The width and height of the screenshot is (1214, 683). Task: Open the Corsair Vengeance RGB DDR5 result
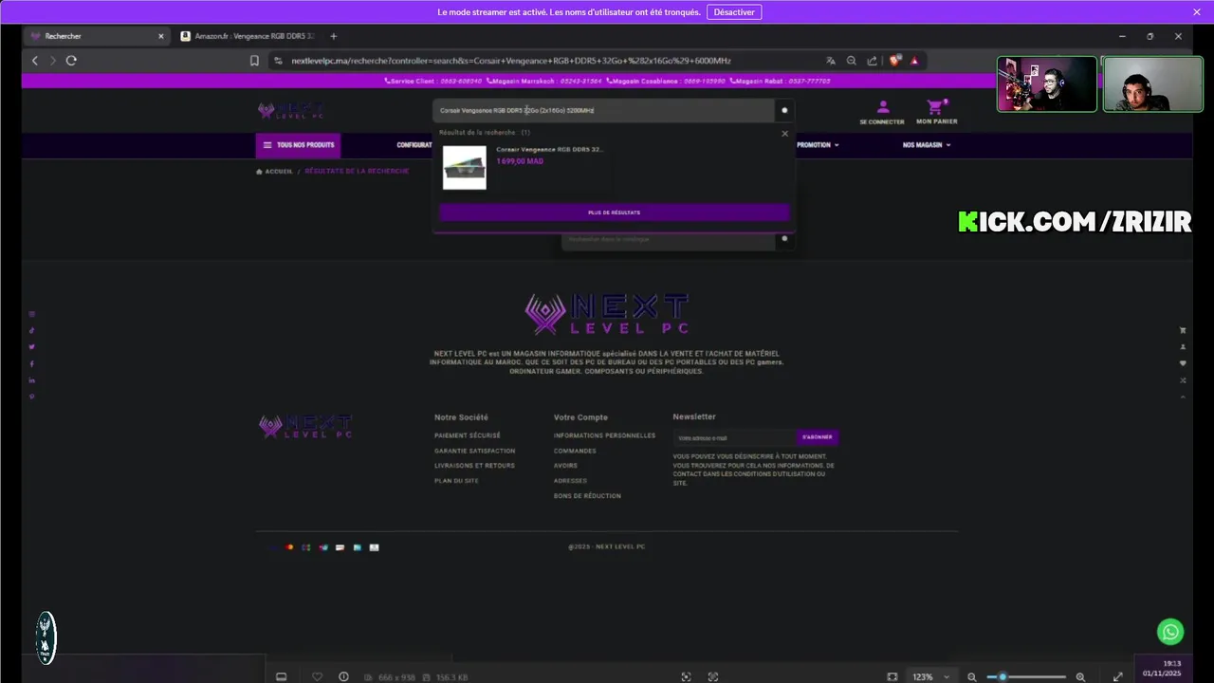pyautogui.click(x=549, y=149)
